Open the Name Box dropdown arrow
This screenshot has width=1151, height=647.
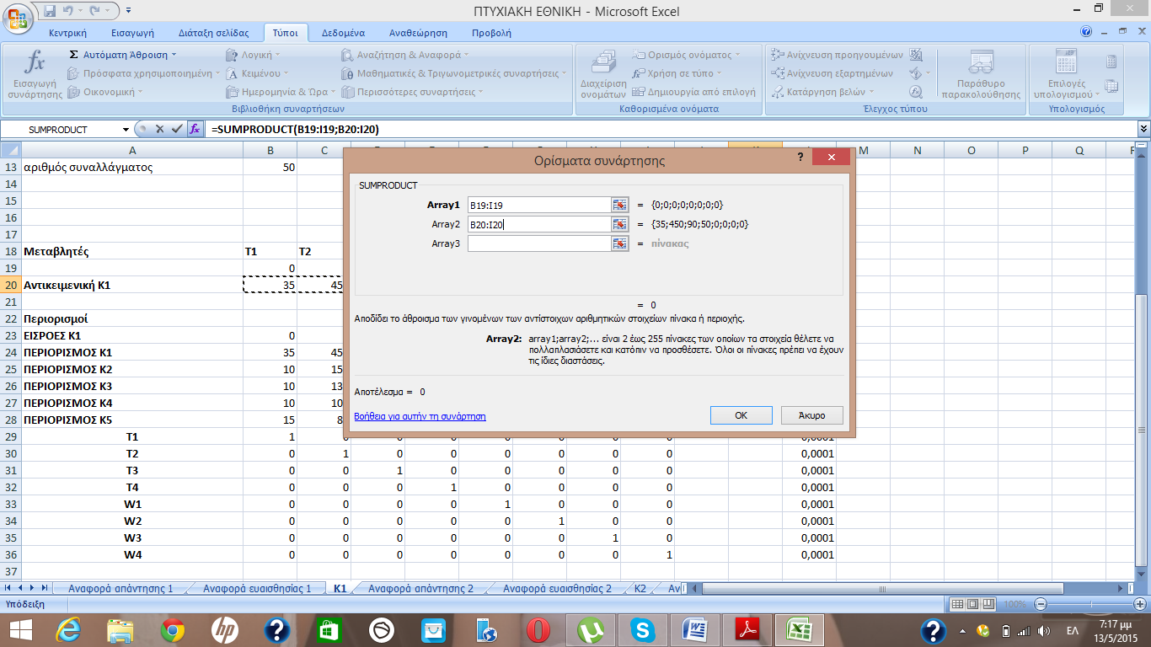tap(126, 130)
